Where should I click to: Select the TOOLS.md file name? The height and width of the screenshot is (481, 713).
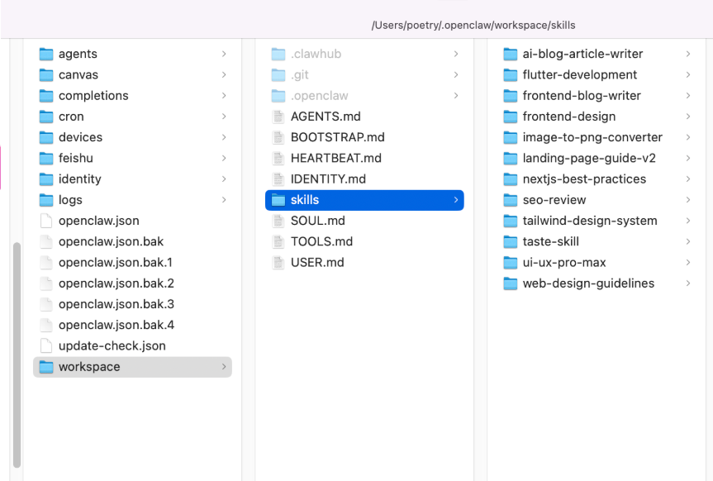click(322, 241)
